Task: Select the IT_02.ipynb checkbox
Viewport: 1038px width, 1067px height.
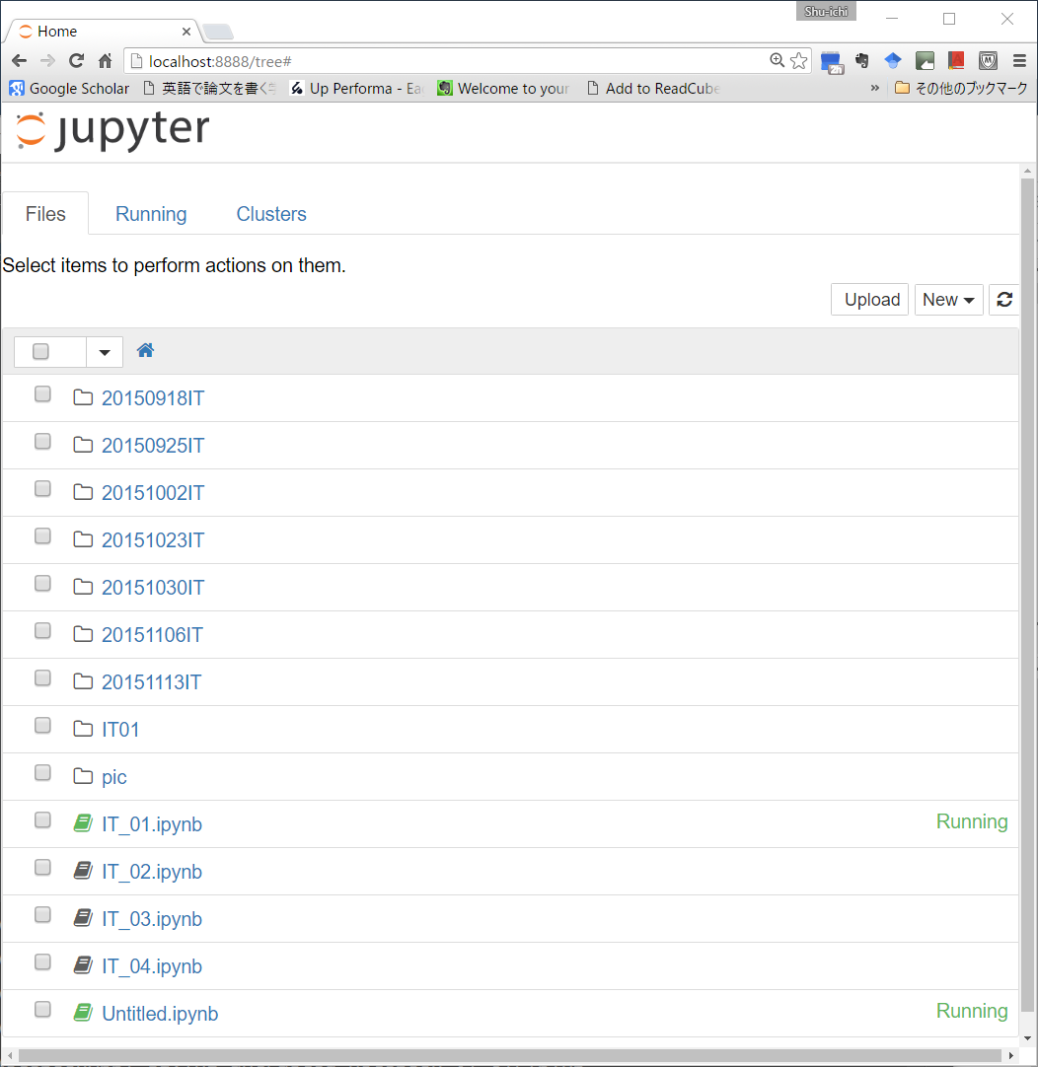Action: coord(42,868)
